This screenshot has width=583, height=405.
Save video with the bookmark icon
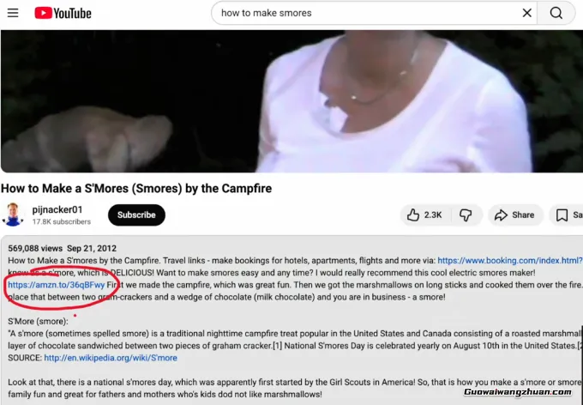[x=566, y=215]
